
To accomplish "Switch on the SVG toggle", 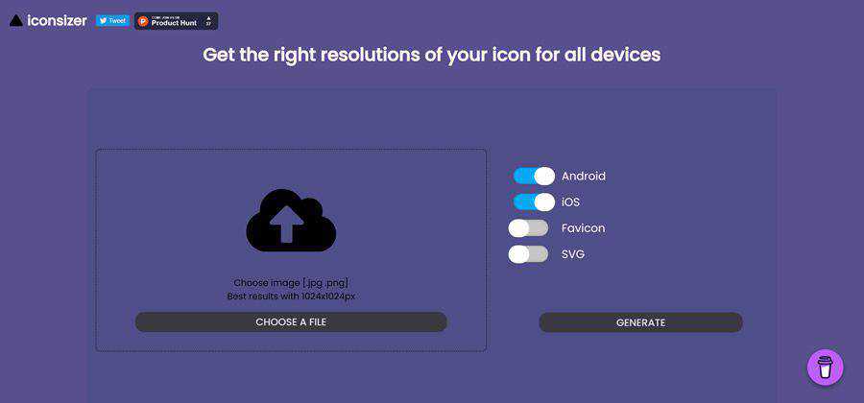I will point(528,254).
